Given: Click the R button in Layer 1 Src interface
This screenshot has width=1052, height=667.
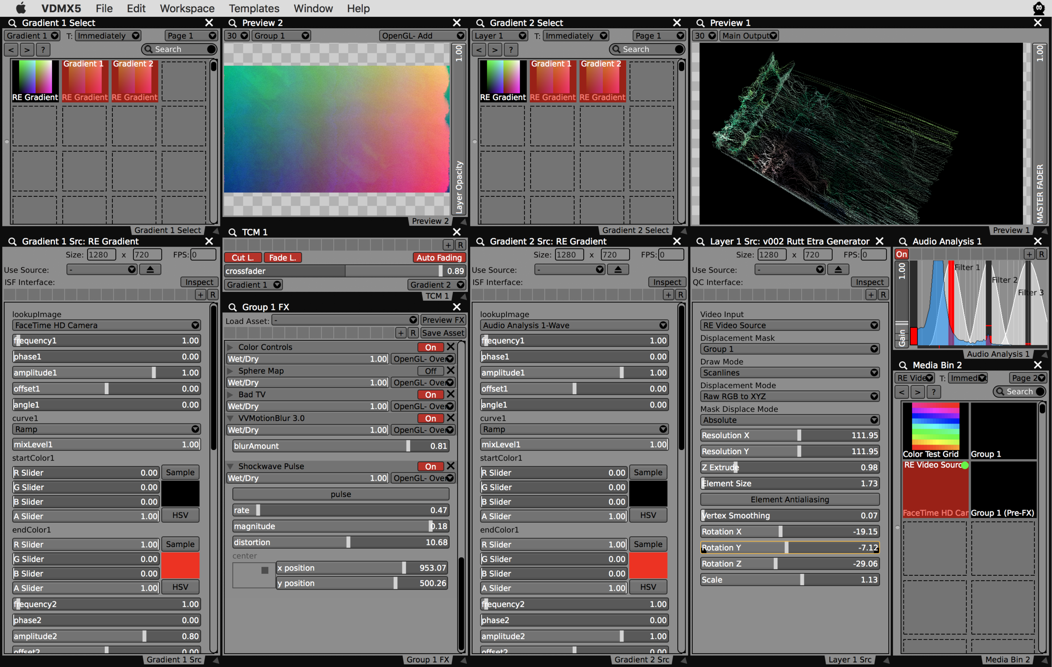Looking at the screenshot, I should pos(883,295).
